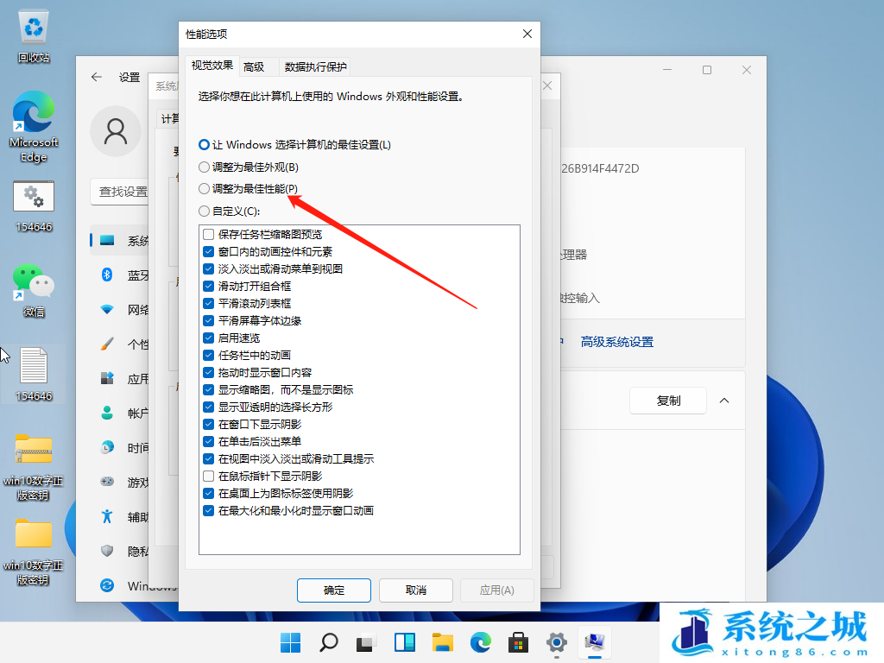The image size is (884, 663).
Task: Open the 回收站 (Recycle Bin)
Action: click(33, 26)
